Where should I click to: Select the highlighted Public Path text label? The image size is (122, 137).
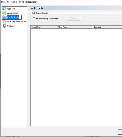tap(13, 17)
